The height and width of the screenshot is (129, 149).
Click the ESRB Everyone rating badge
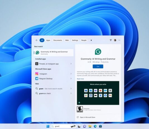[x=80, y=109]
